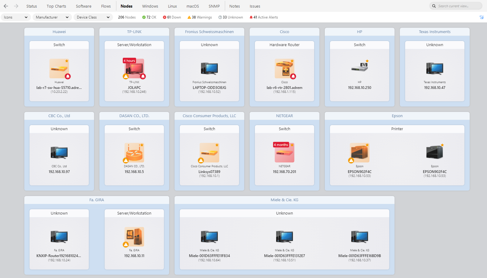The height and width of the screenshot is (278, 487).
Task: Click the warning triangle on Linksys07389
Action: point(201,161)
